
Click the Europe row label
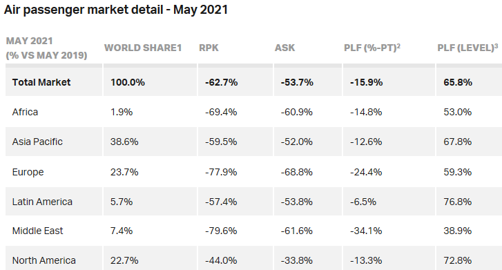28,172
